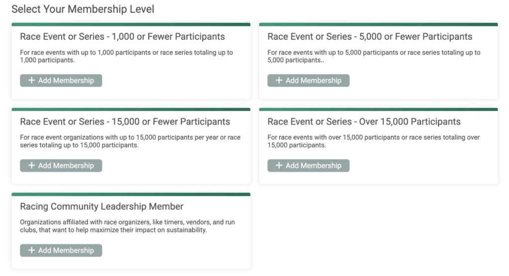Viewport: 509px width, 276px height.
Task: Click the description for events with over 15,000 participants
Action: click(x=373, y=141)
